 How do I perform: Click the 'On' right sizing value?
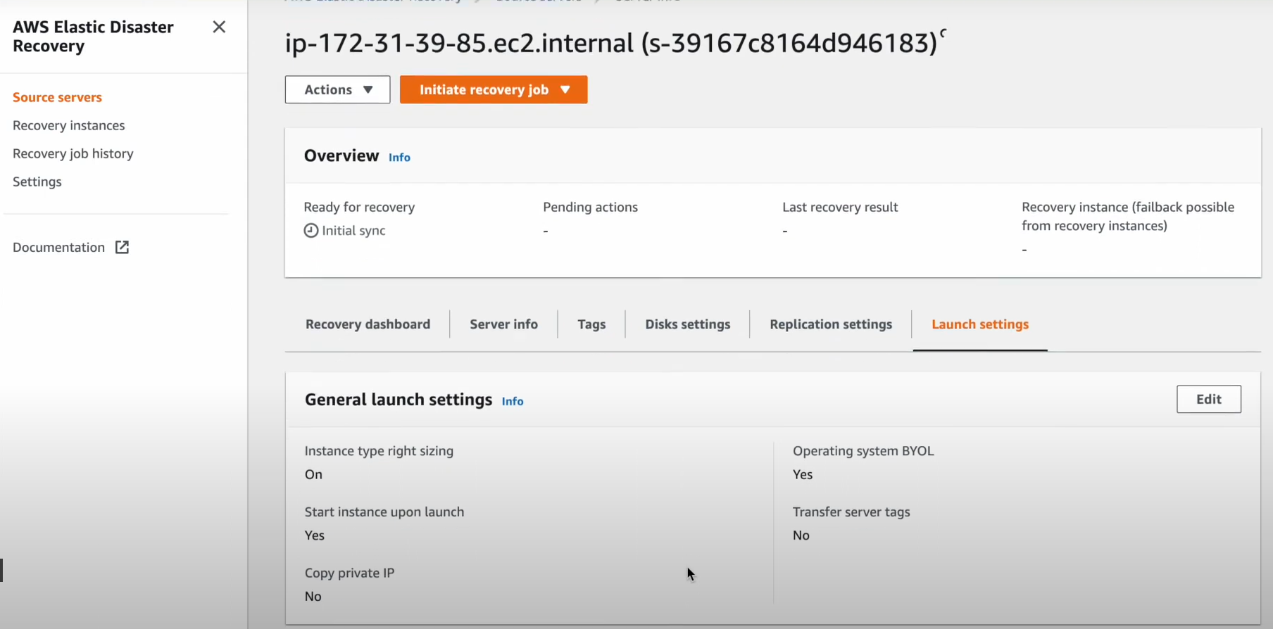[313, 475]
